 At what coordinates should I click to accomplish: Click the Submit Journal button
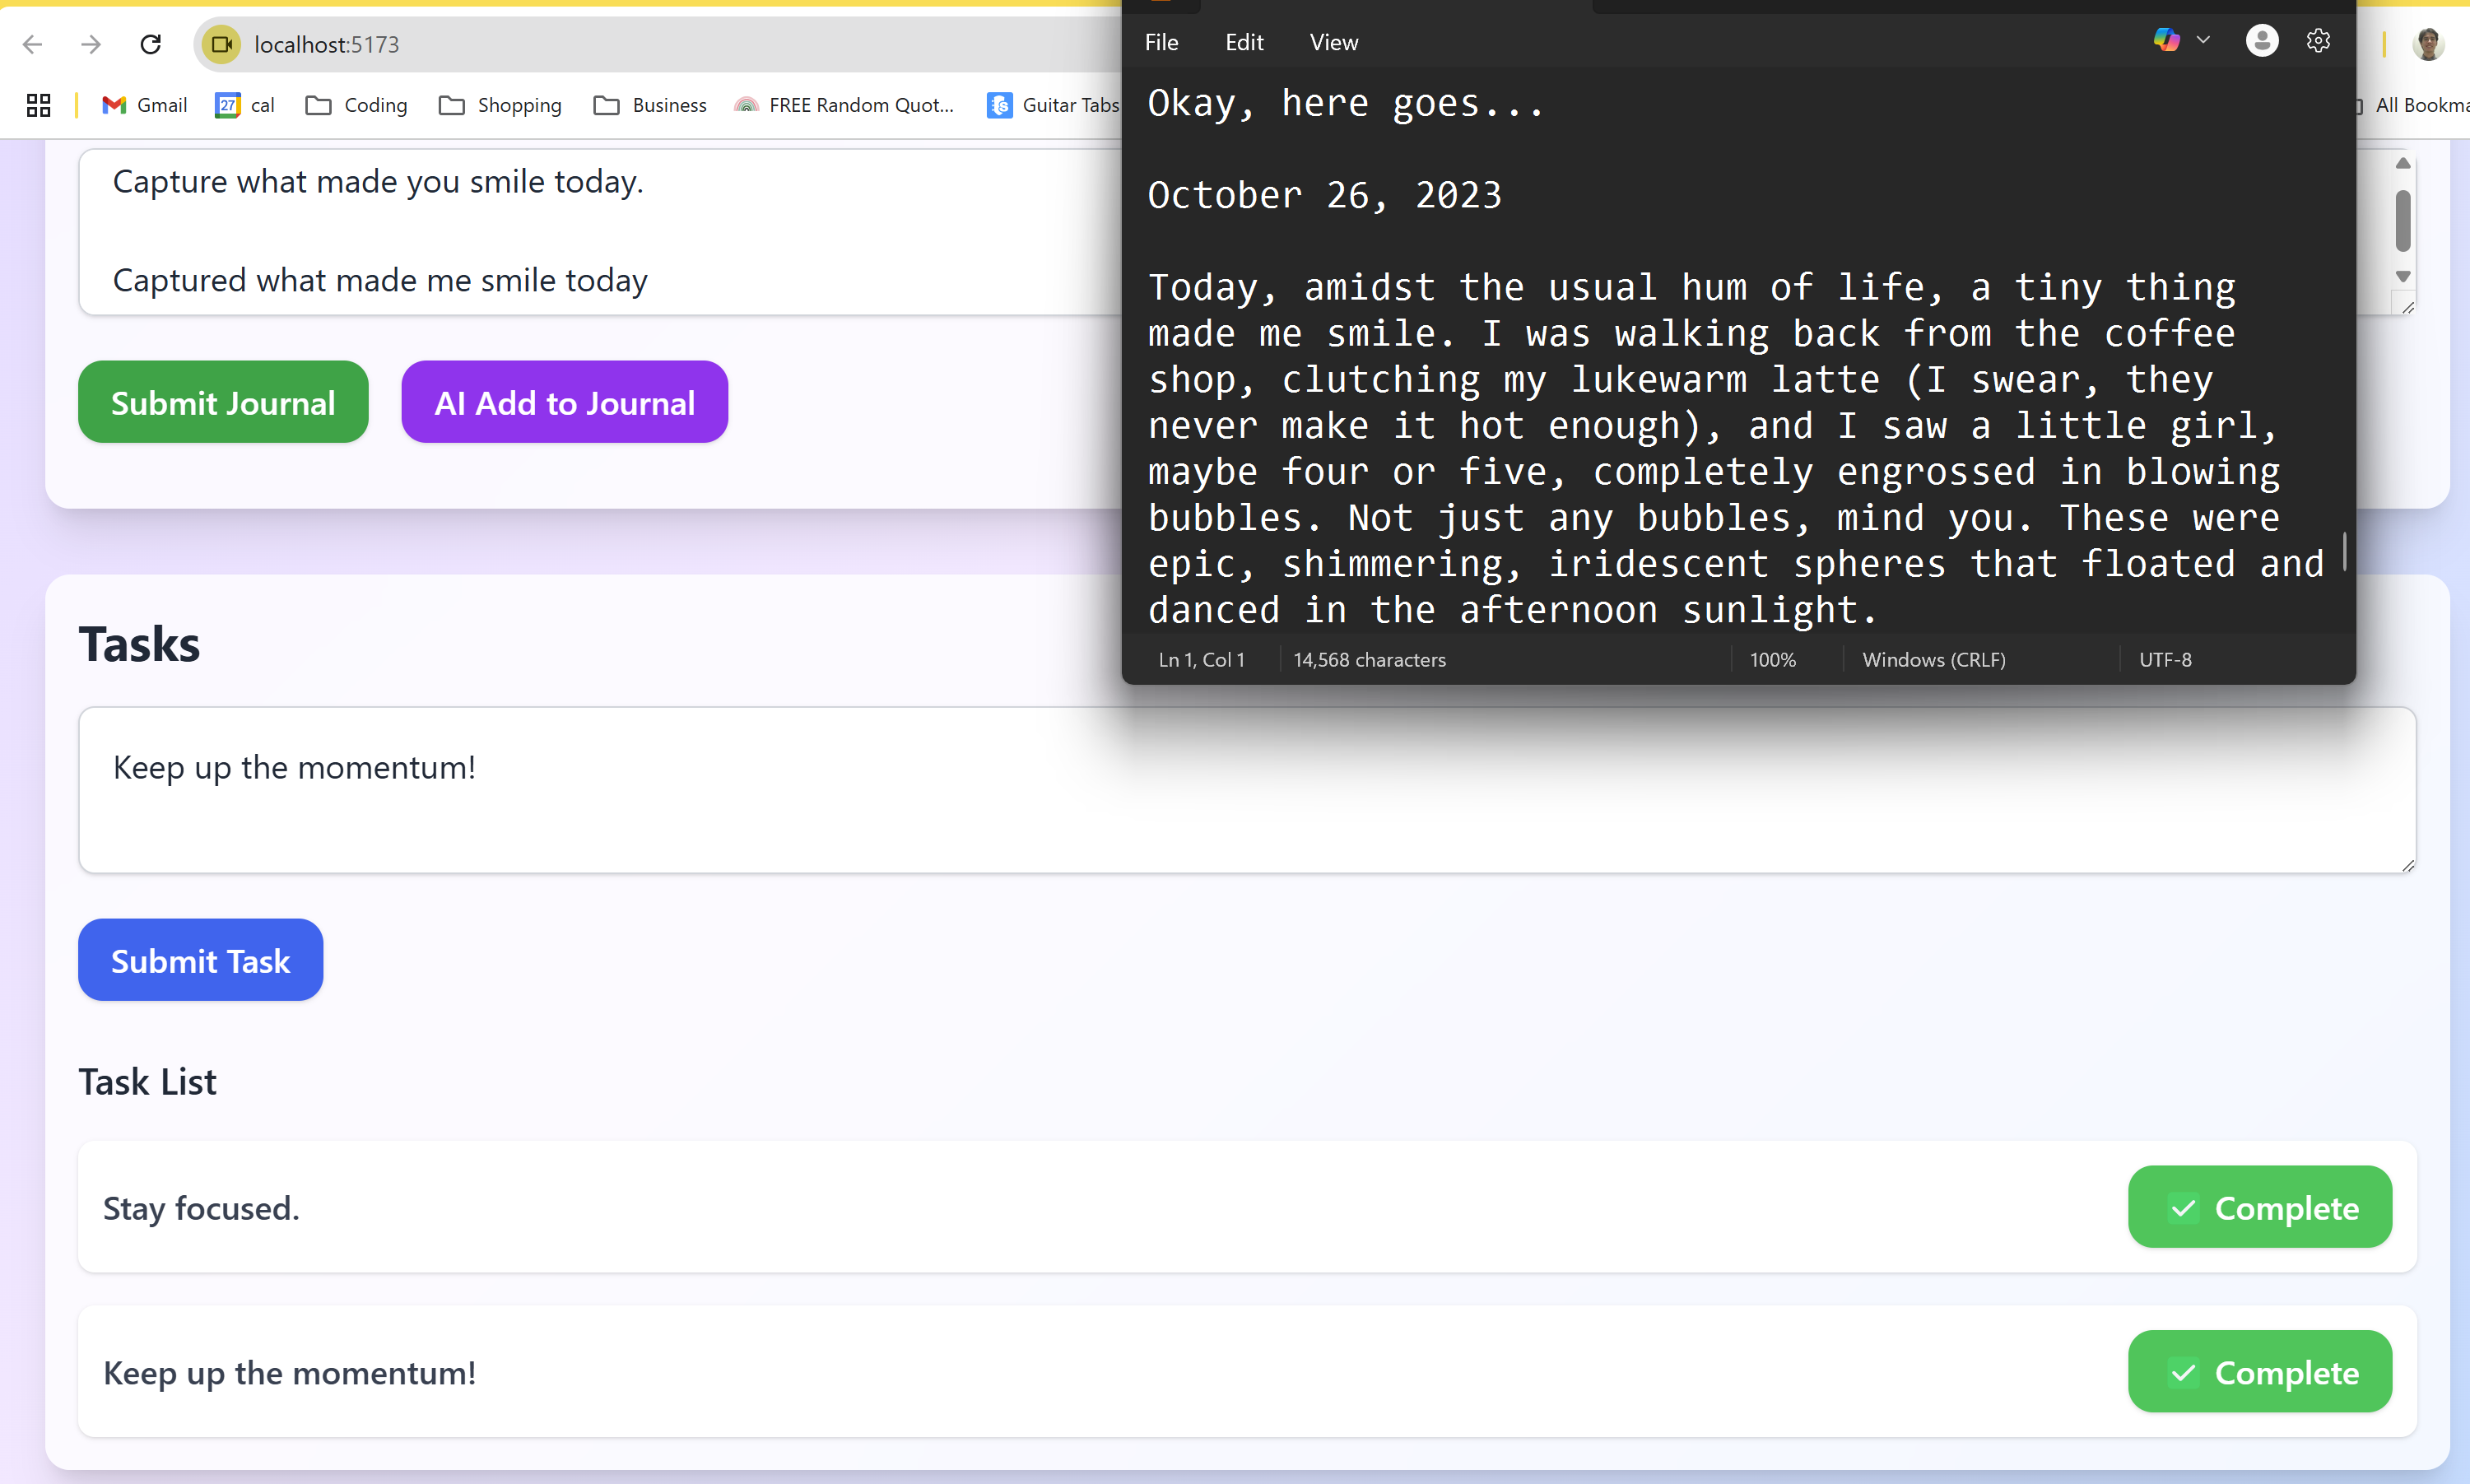(x=223, y=402)
